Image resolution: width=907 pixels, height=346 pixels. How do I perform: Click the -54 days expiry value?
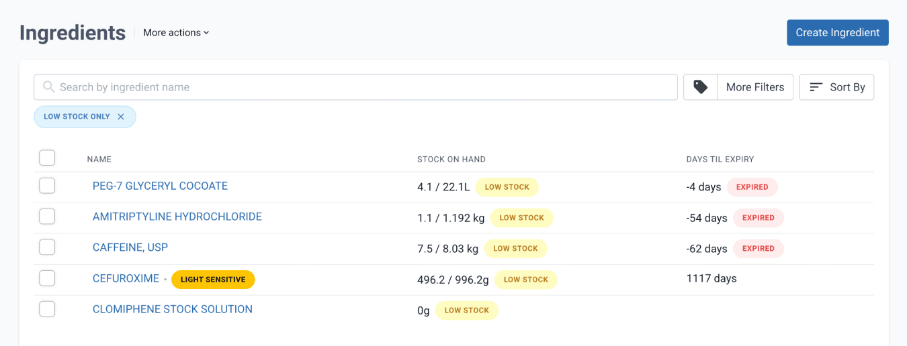pos(707,218)
